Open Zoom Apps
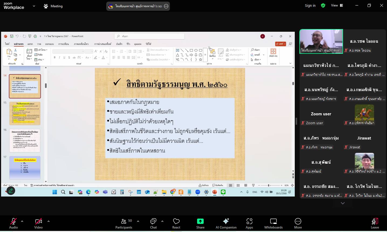Image resolution: width=387 pixels, height=232 pixels. [249, 223]
